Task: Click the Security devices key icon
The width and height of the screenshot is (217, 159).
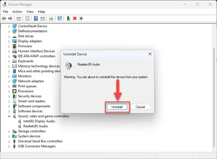Action: (x=14, y=96)
